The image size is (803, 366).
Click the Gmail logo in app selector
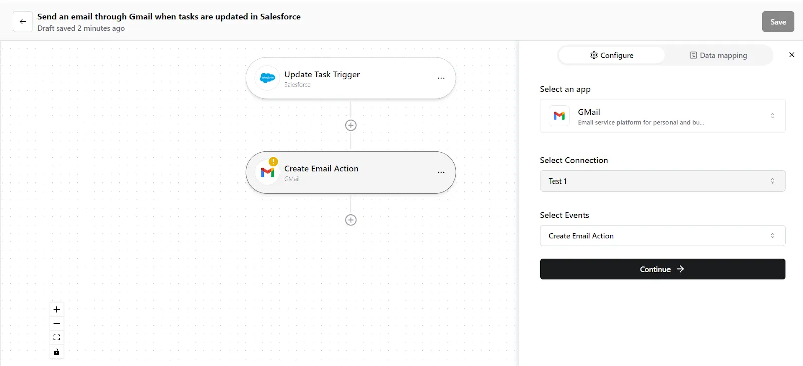pyautogui.click(x=559, y=116)
